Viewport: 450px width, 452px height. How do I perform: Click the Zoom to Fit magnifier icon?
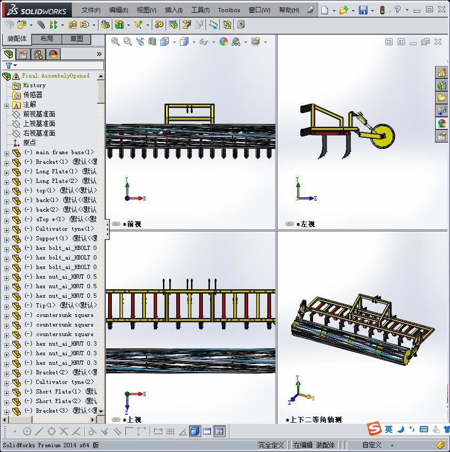click(x=116, y=42)
